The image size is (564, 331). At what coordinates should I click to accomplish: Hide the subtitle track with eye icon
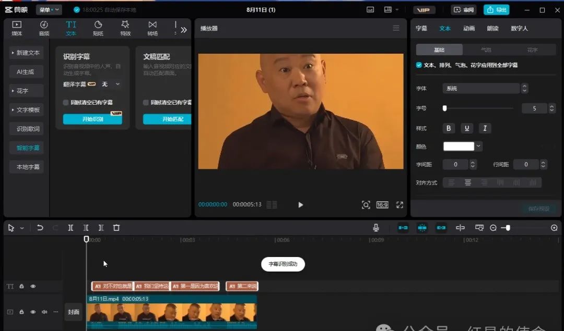click(33, 286)
